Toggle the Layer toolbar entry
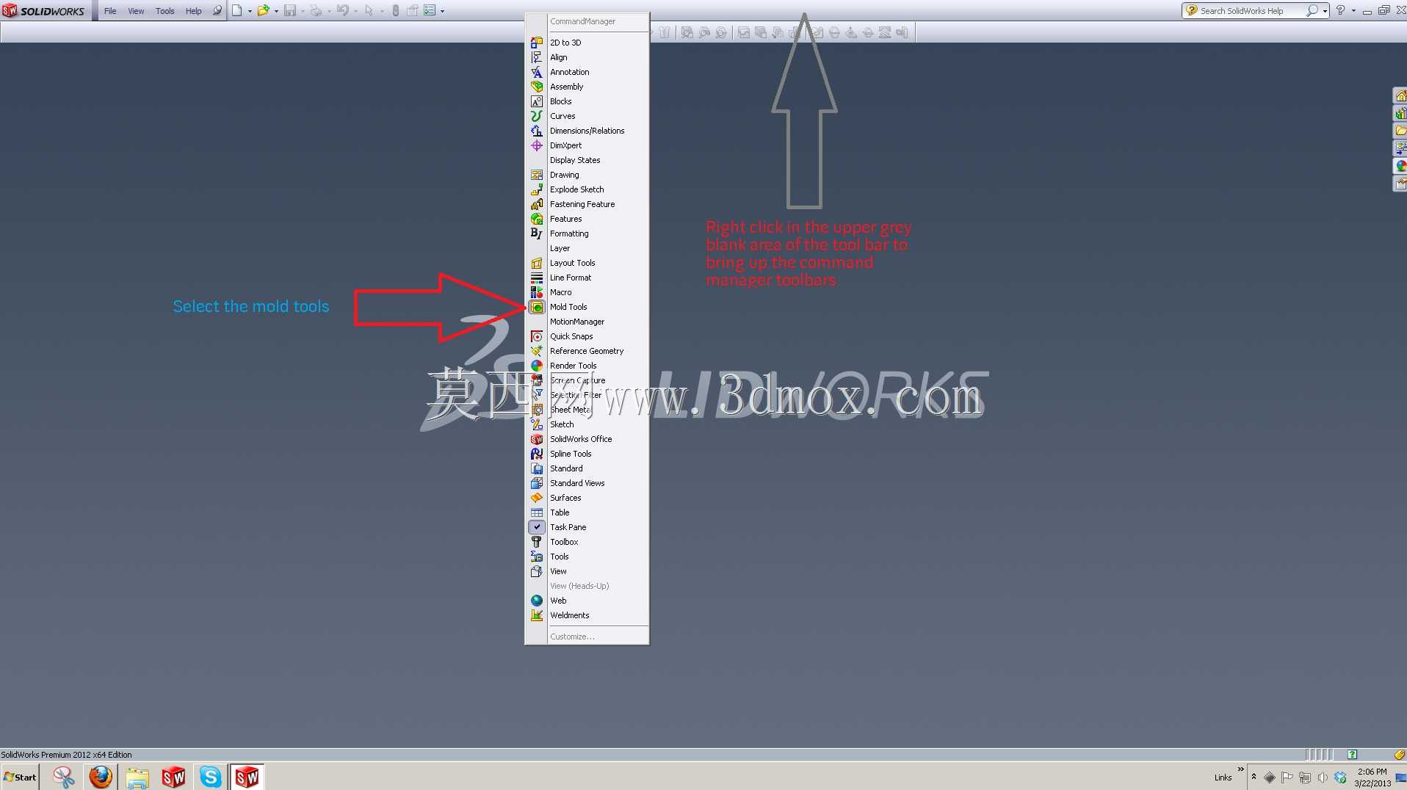The height and width of the screenshot is (790, 1407). click(x=587, y=248)
